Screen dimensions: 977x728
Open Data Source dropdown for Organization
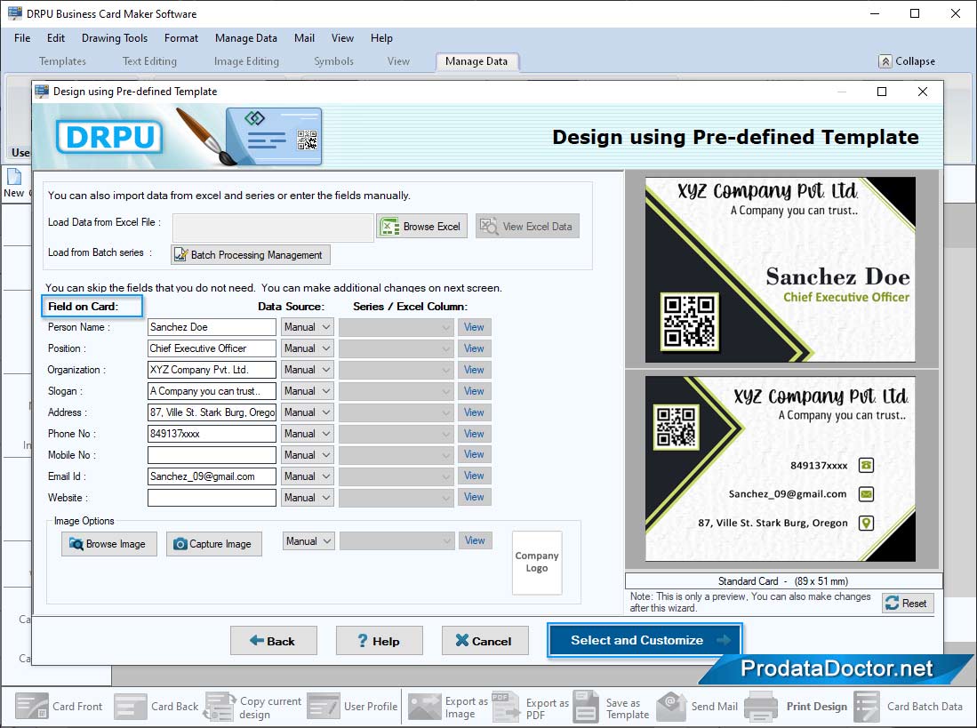308,369
